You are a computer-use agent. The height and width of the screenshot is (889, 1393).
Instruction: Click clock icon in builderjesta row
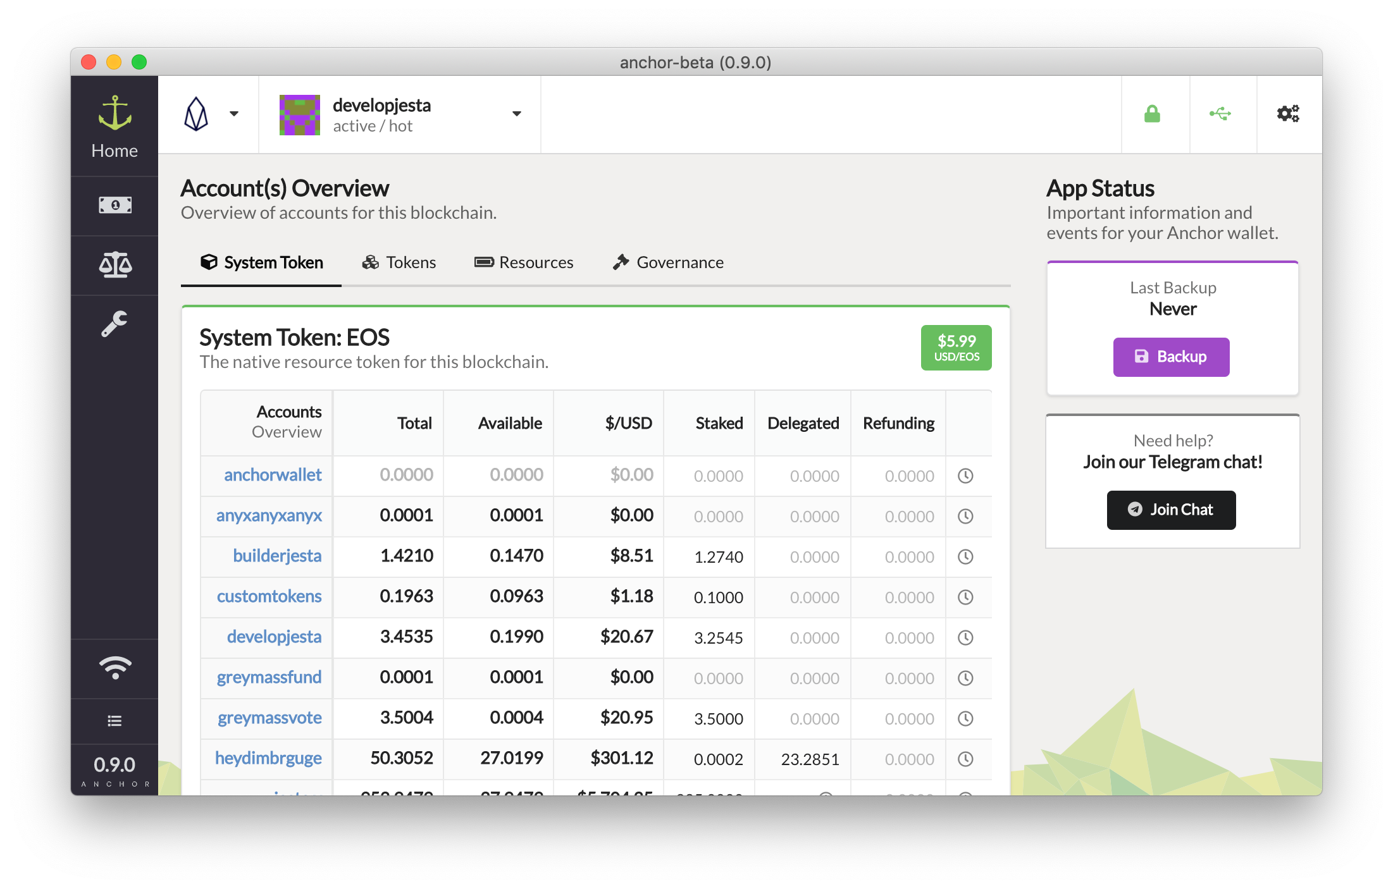click(x=965, y=557)
